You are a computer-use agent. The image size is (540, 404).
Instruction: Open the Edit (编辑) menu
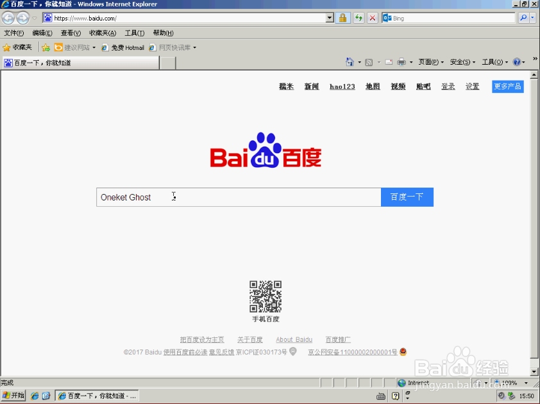(x=42, y=33)
